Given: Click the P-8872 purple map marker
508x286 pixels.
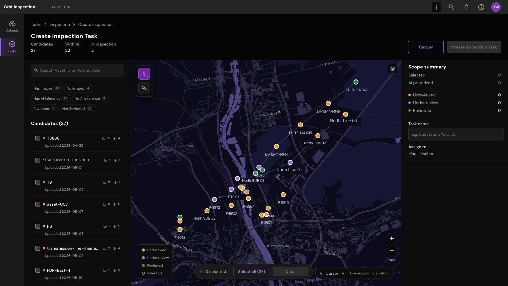Looking at the screenshot, I should click(x=214, y=199).
